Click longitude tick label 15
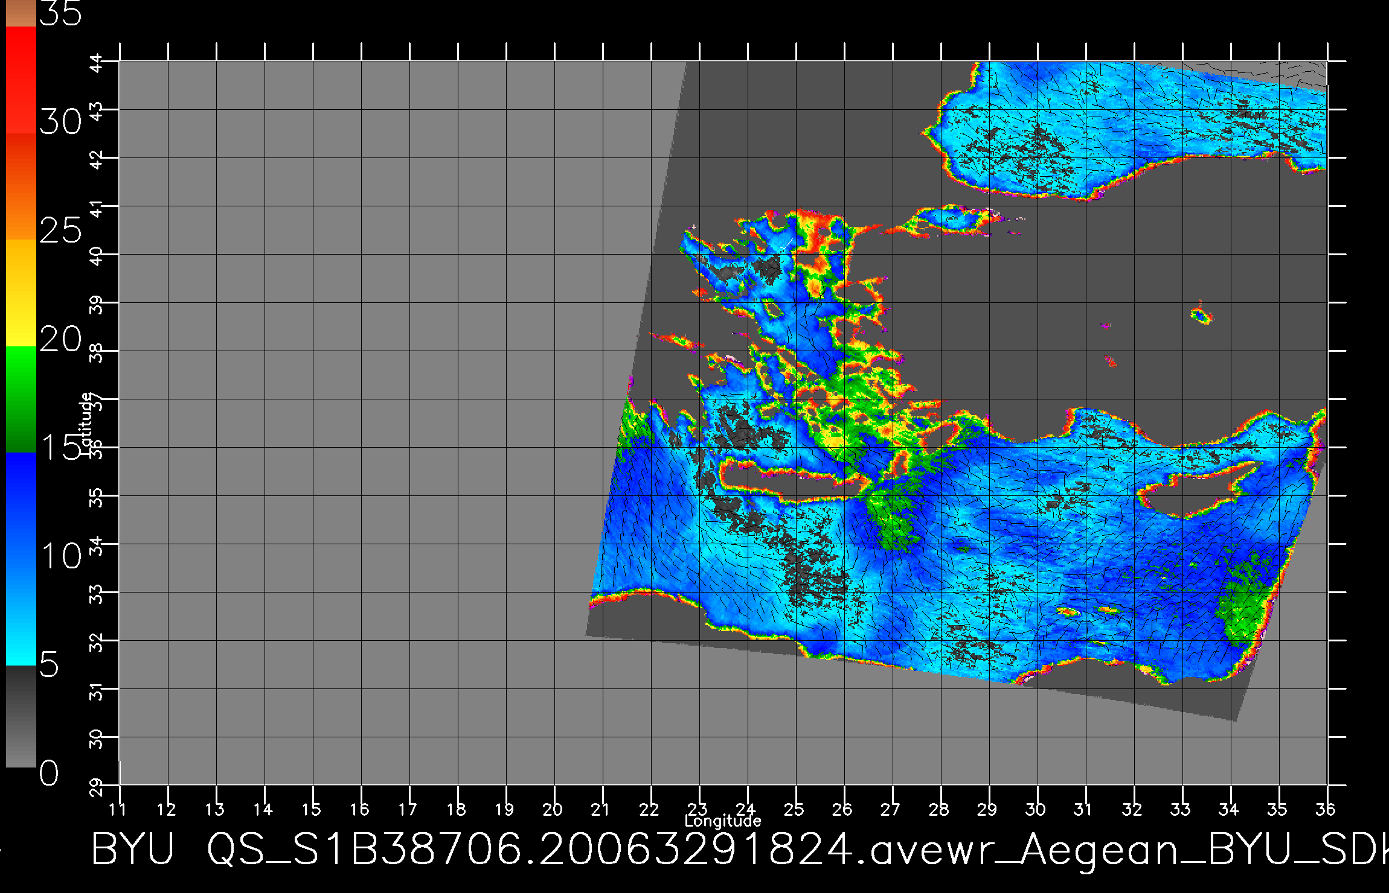Viewport: 1389px width, 893px height. tap(311, 810)
